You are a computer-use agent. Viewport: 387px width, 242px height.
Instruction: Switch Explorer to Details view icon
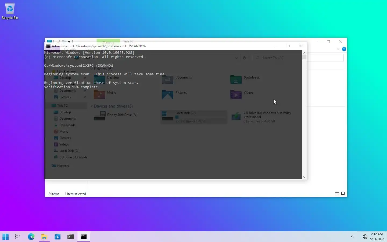pos(337,194)
